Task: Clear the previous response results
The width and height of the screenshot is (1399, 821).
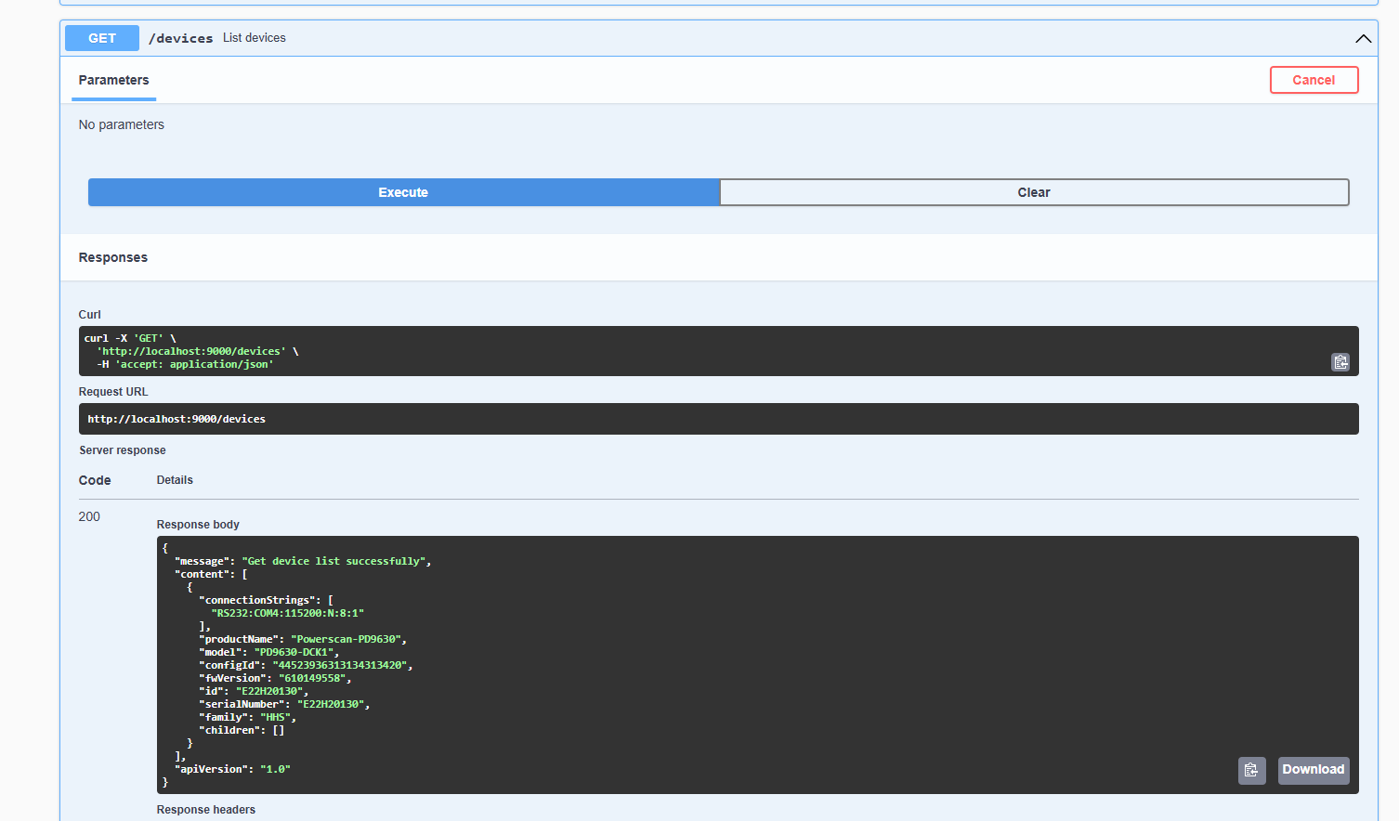Action: click(x=1033, y=192)
